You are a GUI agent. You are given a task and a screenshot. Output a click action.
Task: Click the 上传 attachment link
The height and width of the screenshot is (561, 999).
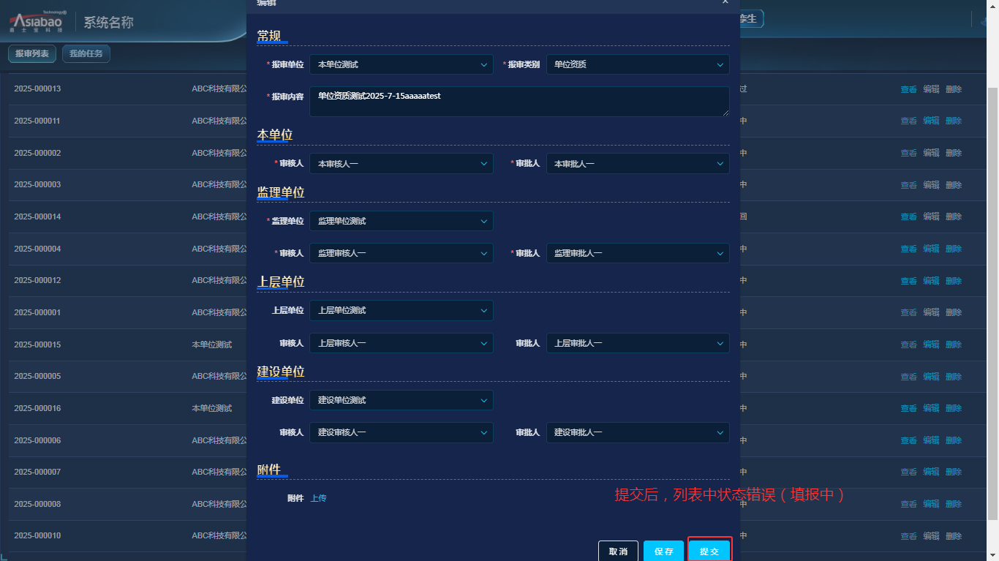(318, 498)
